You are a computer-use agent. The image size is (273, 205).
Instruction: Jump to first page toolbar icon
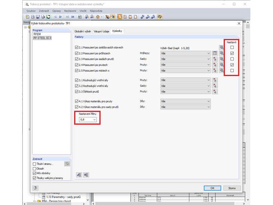[x=68, y=17]
